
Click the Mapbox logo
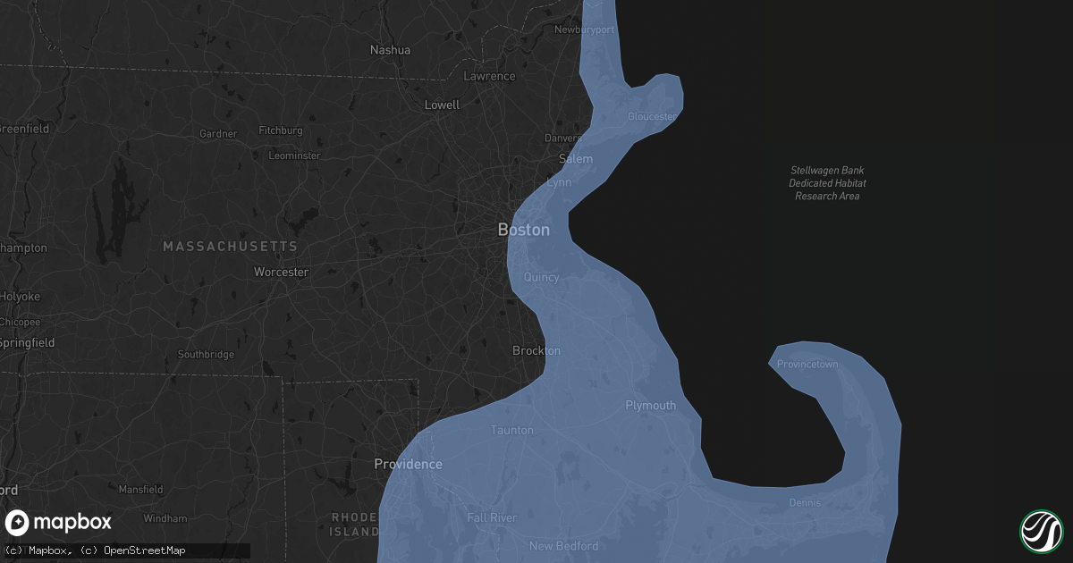click(59, 522)
